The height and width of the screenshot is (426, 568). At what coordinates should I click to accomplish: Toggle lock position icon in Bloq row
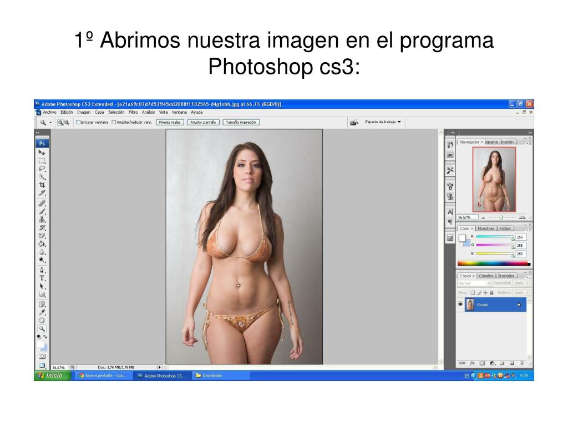click(485, 292)
